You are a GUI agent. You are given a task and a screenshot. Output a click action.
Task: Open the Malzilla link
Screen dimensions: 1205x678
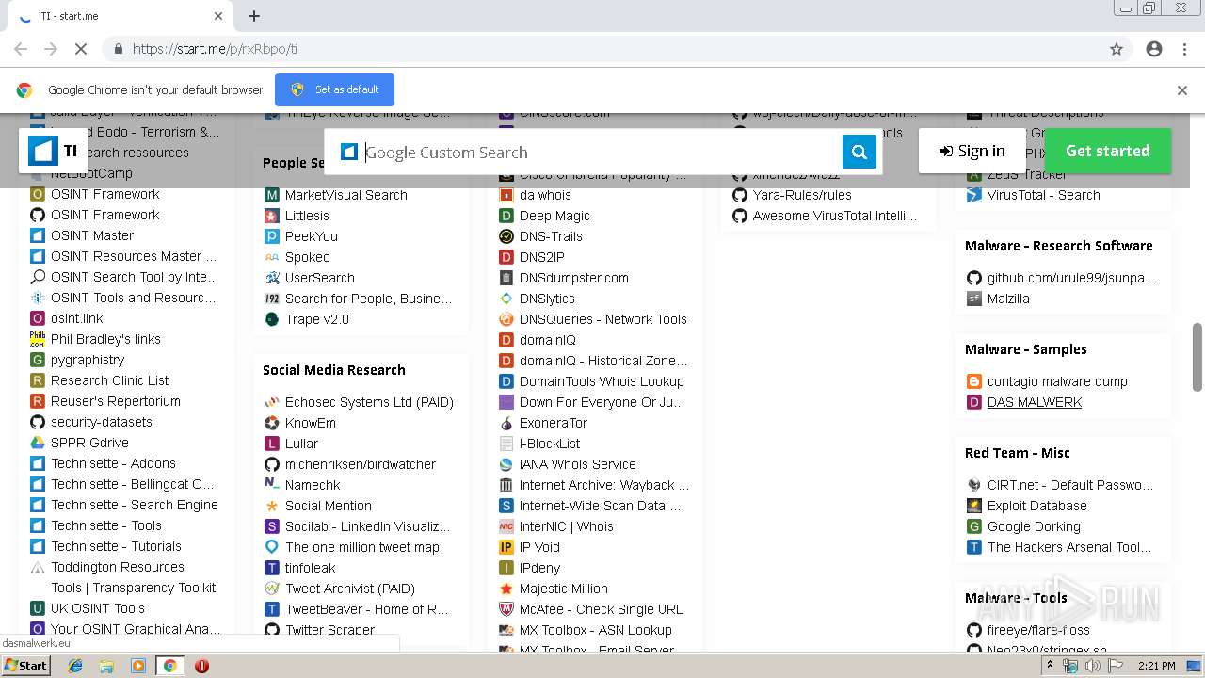click(1008, 299)
